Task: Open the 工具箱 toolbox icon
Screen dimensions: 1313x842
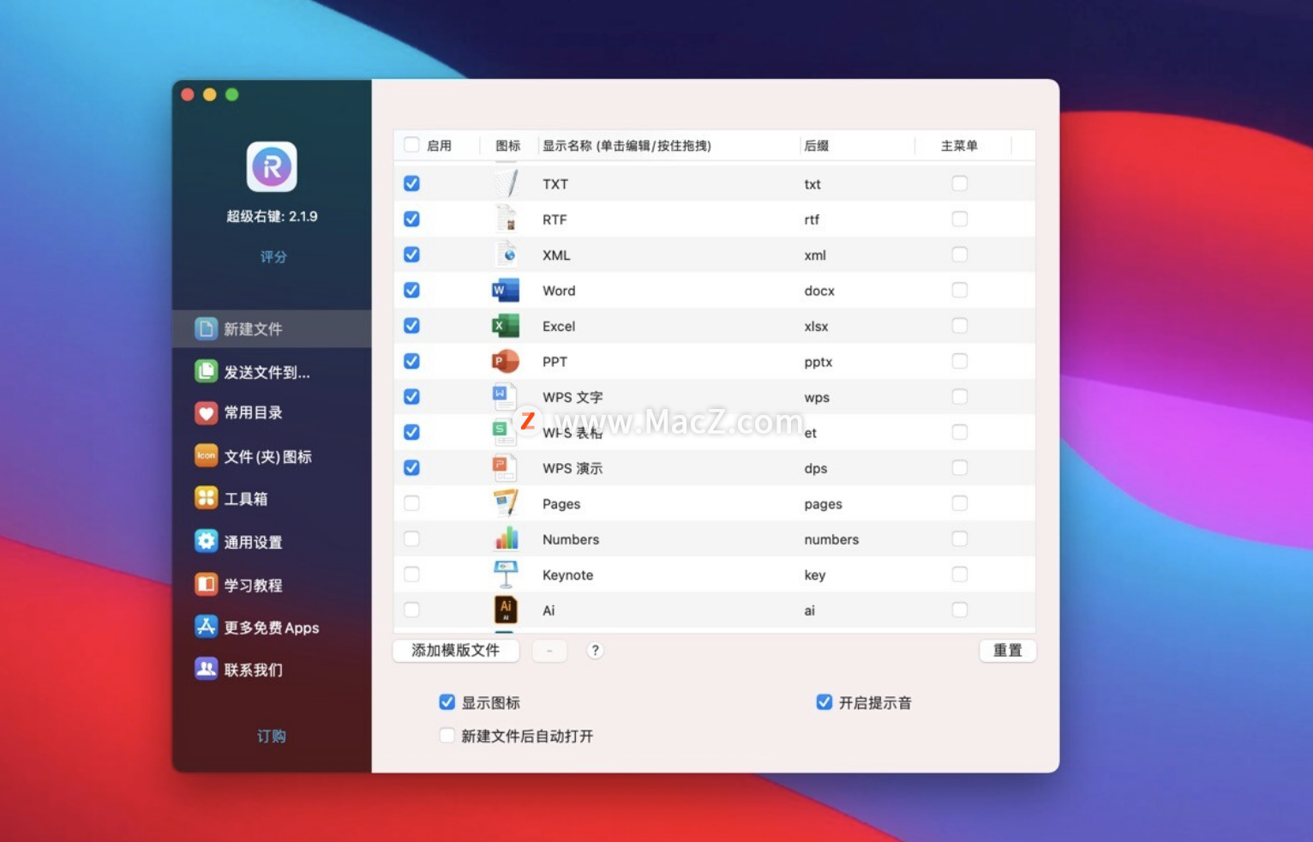Action: click(x=206, y=498)
